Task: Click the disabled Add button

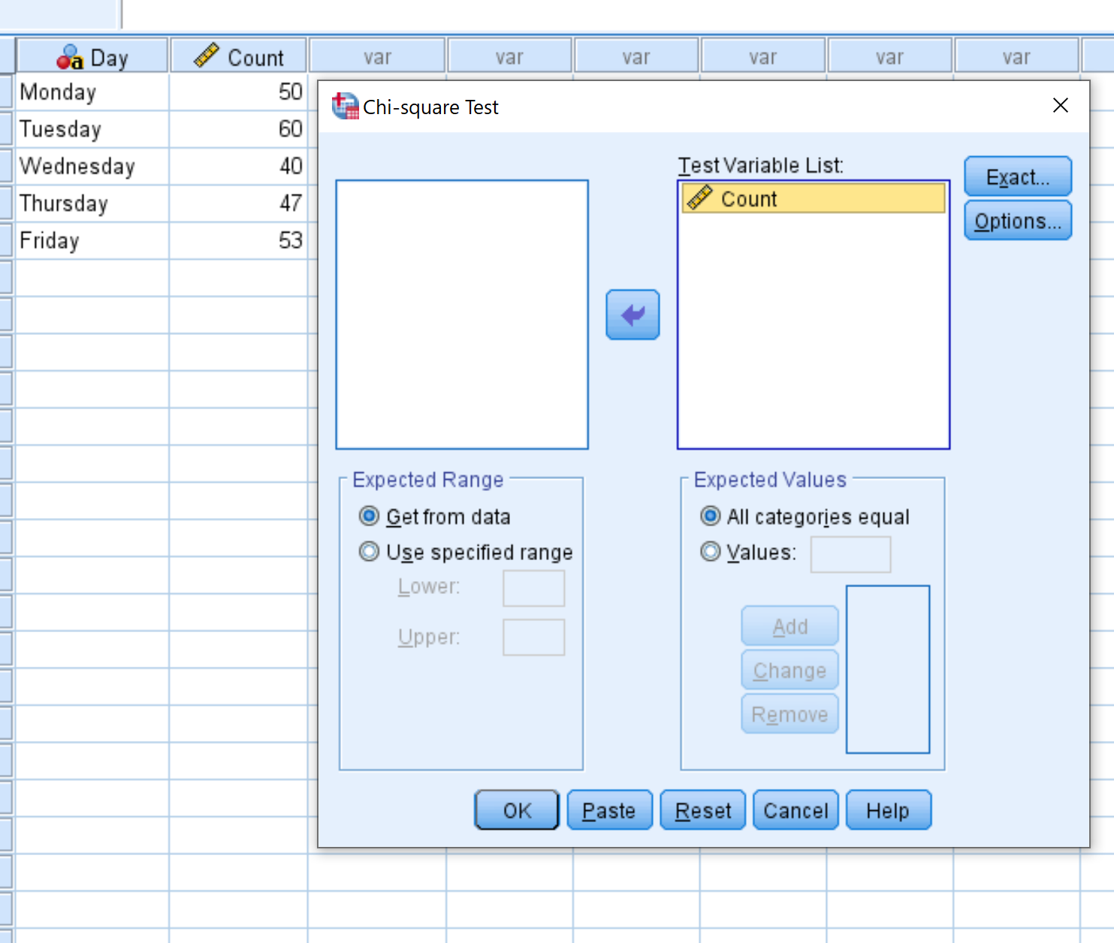Action: point(789,626)
